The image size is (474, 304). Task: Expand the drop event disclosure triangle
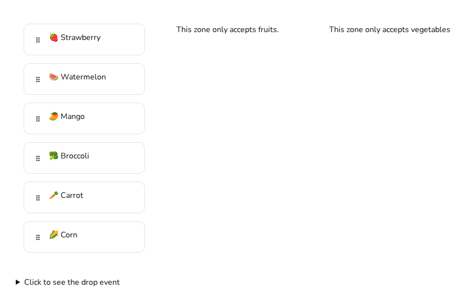18,282
